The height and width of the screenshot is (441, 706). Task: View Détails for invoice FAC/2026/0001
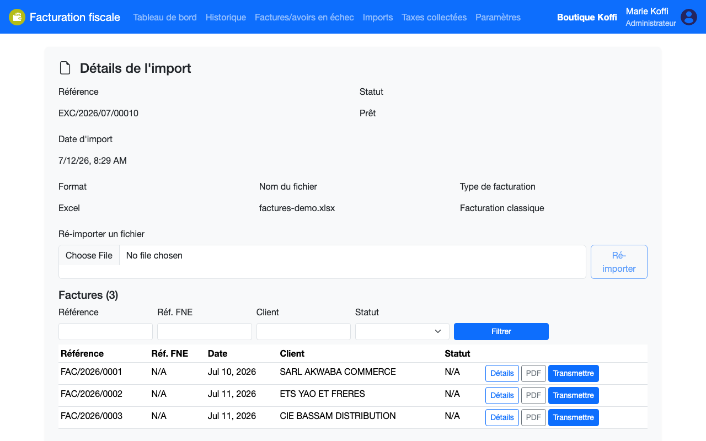(x=502, y=373)
